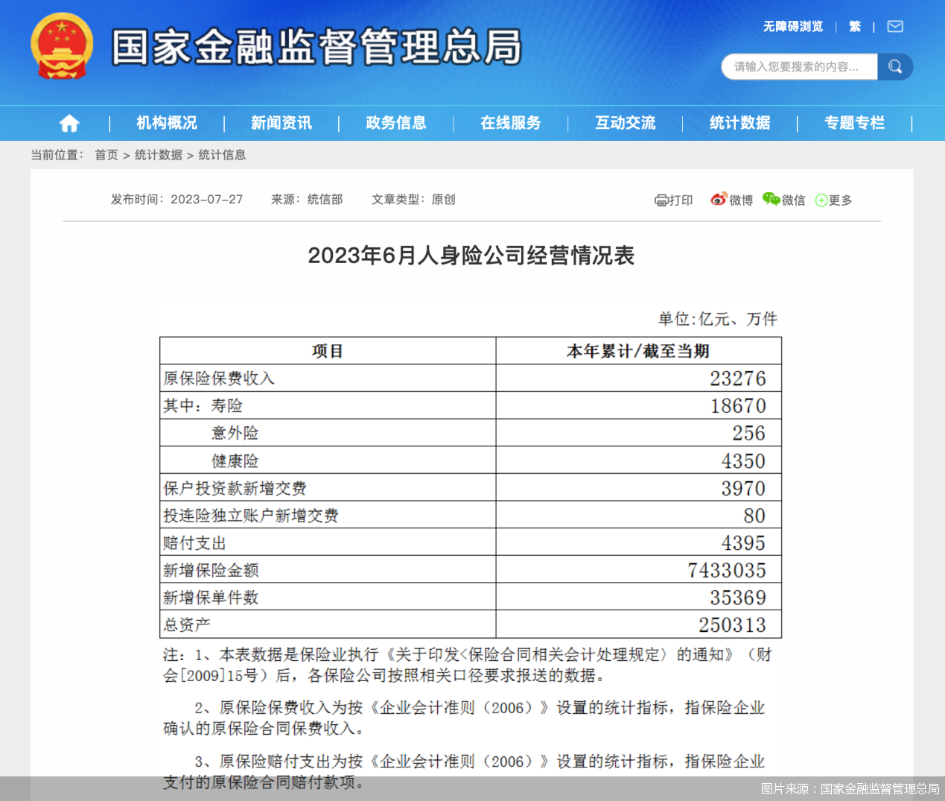Click inside the search input box
Screen dimensions: 945x801
coord(797,66)
